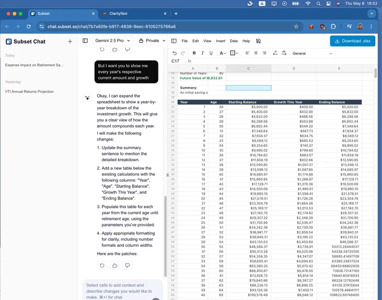Toggle underline formatting
Screen dimensions: 382x300
[211, 53]
